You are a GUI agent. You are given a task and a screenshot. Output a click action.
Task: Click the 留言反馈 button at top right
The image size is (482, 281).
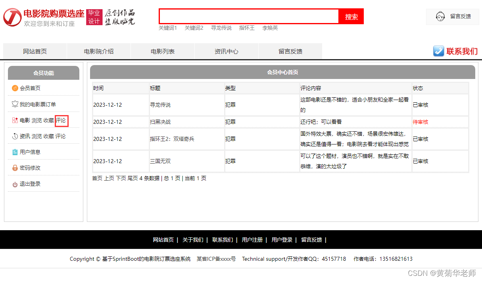coord(453,17)
